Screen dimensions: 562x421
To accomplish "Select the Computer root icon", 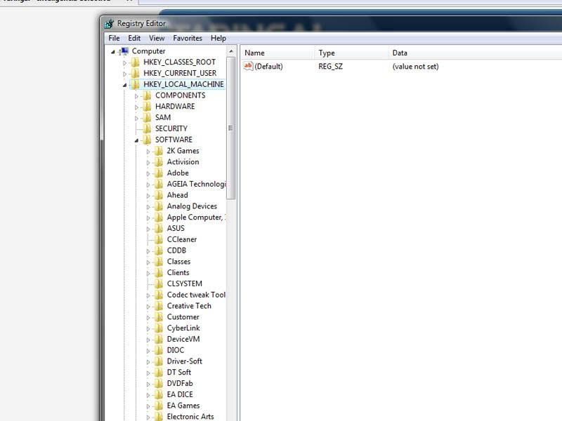I will point(124,51).
